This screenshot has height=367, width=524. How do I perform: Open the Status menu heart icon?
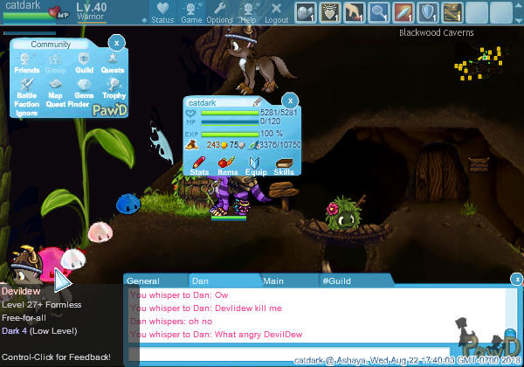point(162,9)
